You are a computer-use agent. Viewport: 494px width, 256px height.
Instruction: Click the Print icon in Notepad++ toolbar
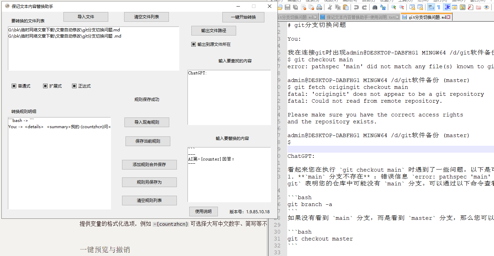click(x=319, y=7)
